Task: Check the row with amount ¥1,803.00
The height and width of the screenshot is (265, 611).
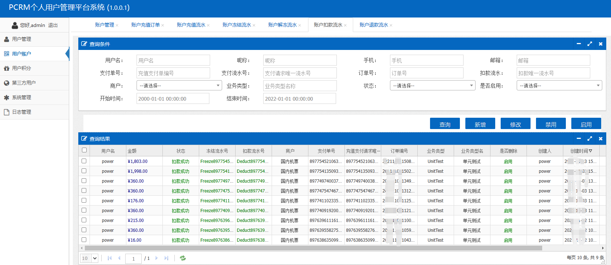Action: (x=84, y=161)
